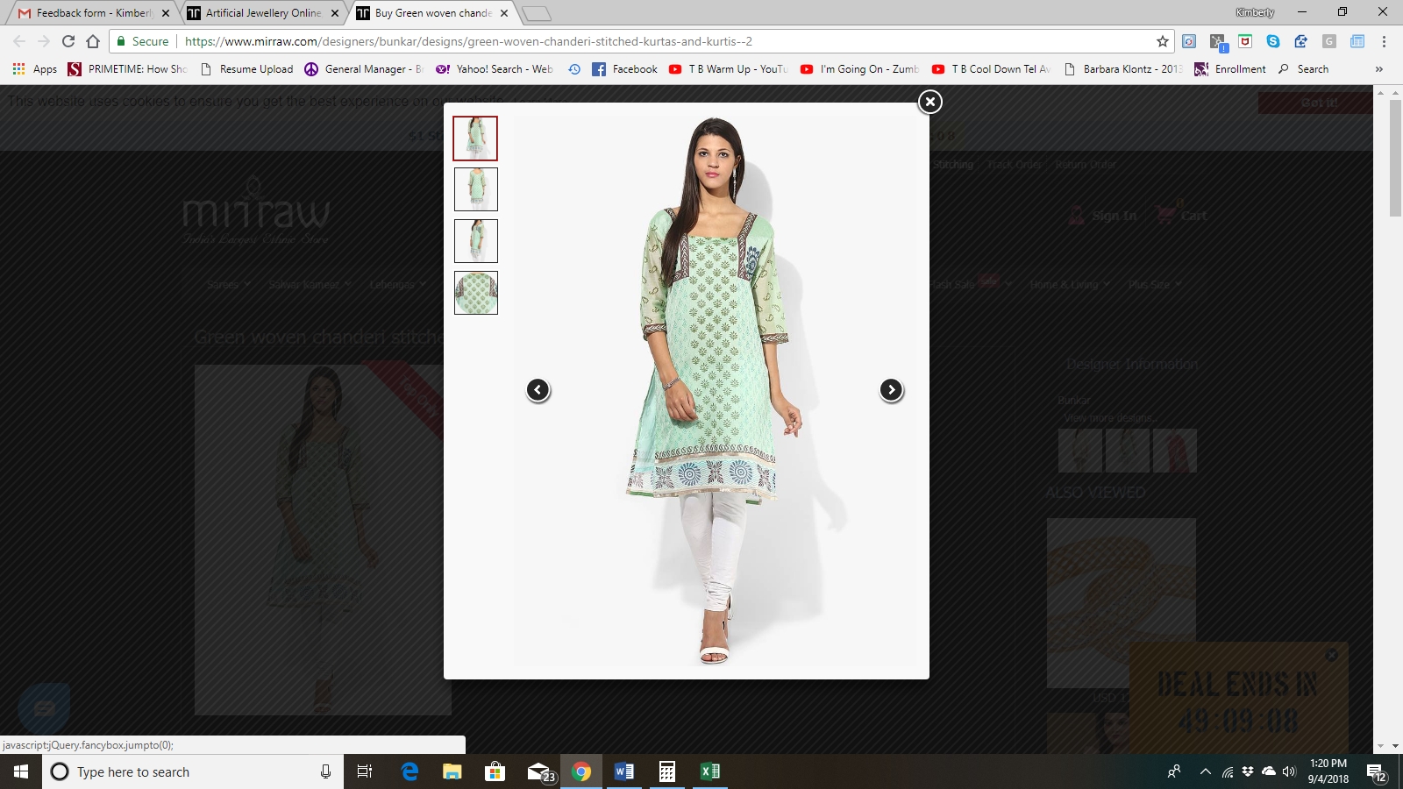
Task: Show hidden system tray icons
Action: coord(1205,771)
